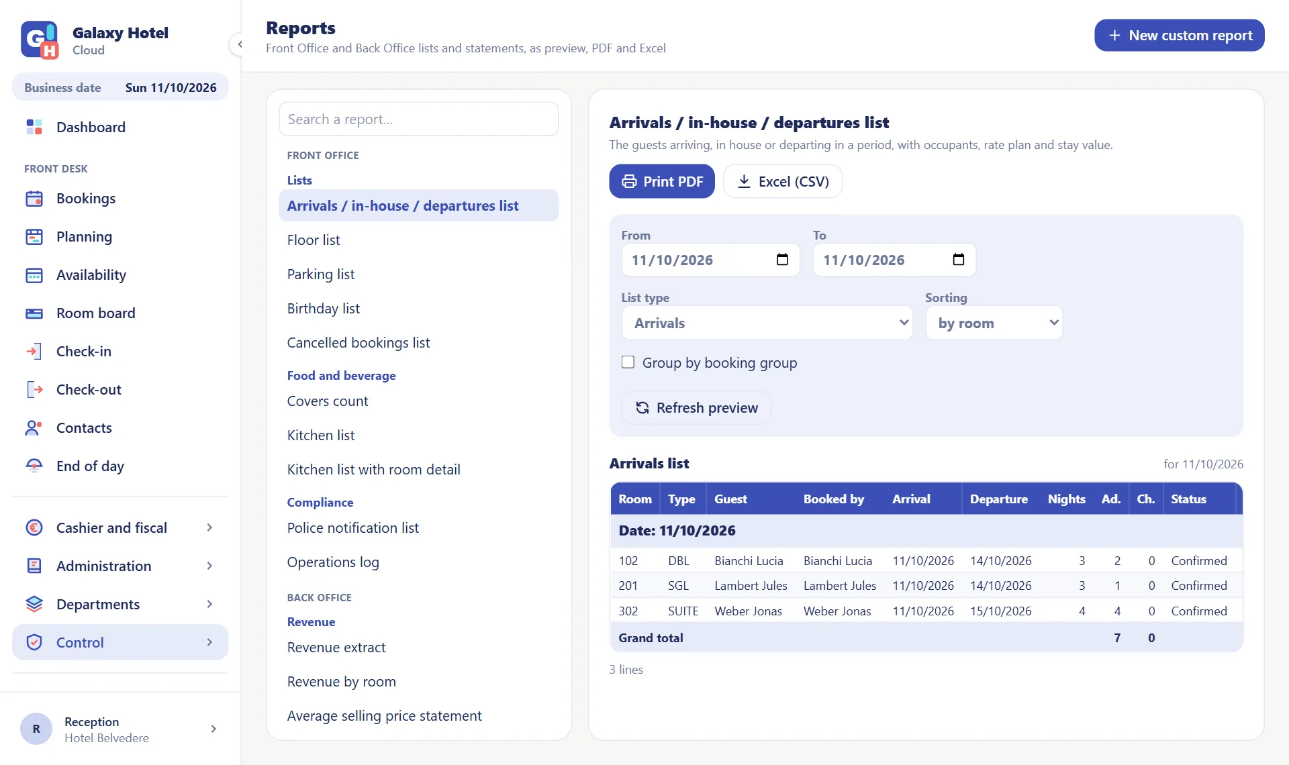Enable Group by booking group checkbox
This screenshot has width=1289, height=765.
tap(628, 362)
